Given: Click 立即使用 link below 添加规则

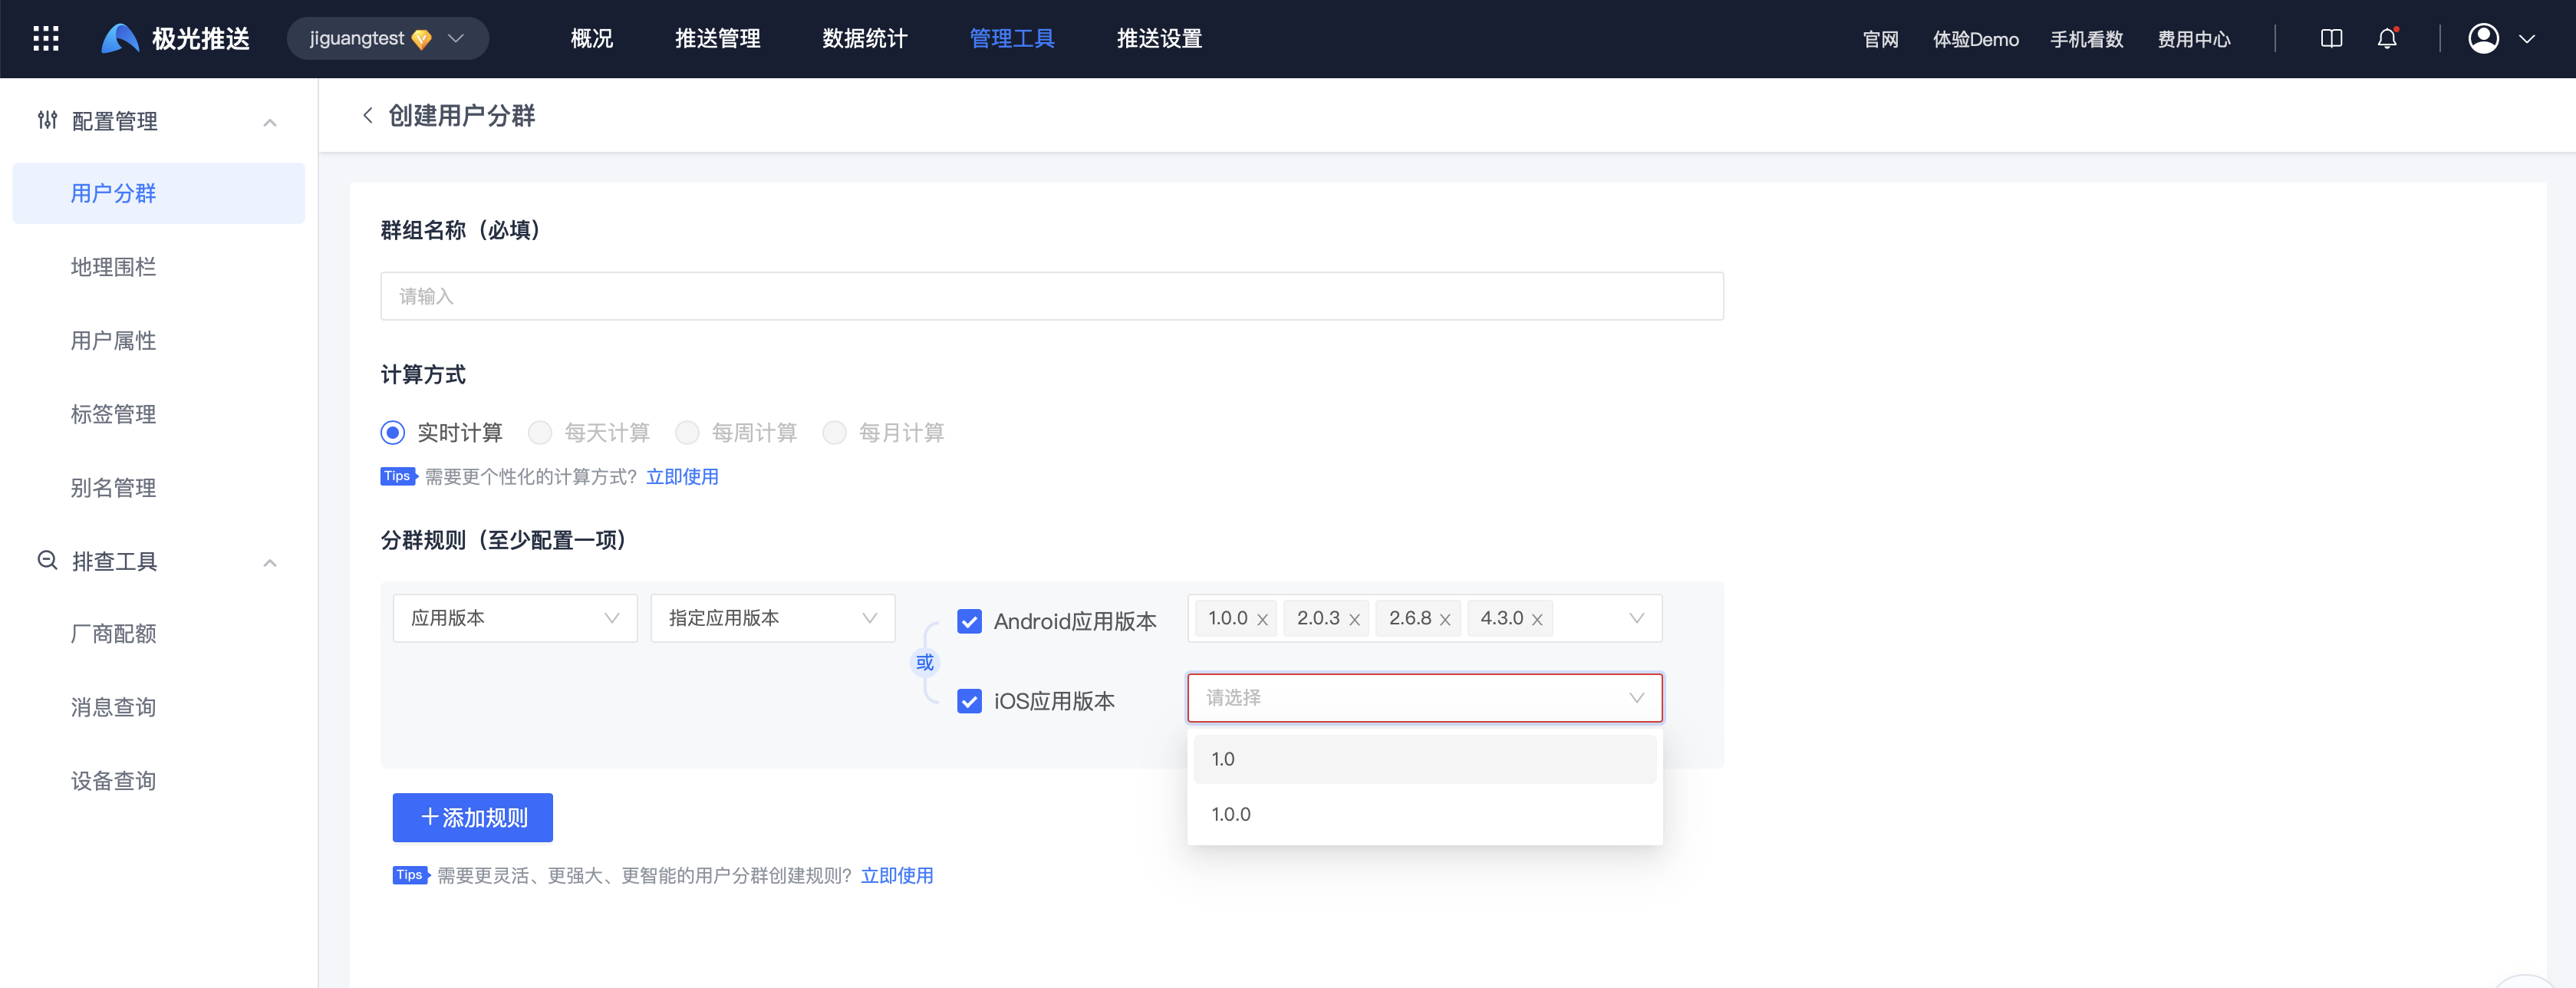Looking at the screenshot, I should tap(897, 876).
